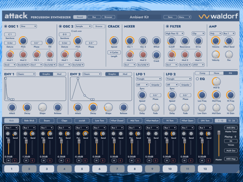
Task: Toggle the Filter on/off button
Action: coord(167,26)
